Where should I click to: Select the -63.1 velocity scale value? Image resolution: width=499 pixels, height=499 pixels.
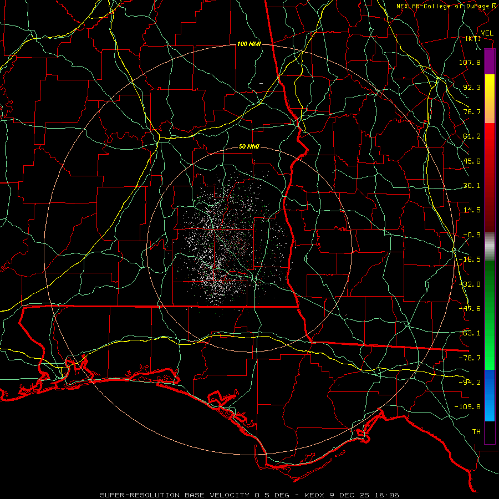470,333
